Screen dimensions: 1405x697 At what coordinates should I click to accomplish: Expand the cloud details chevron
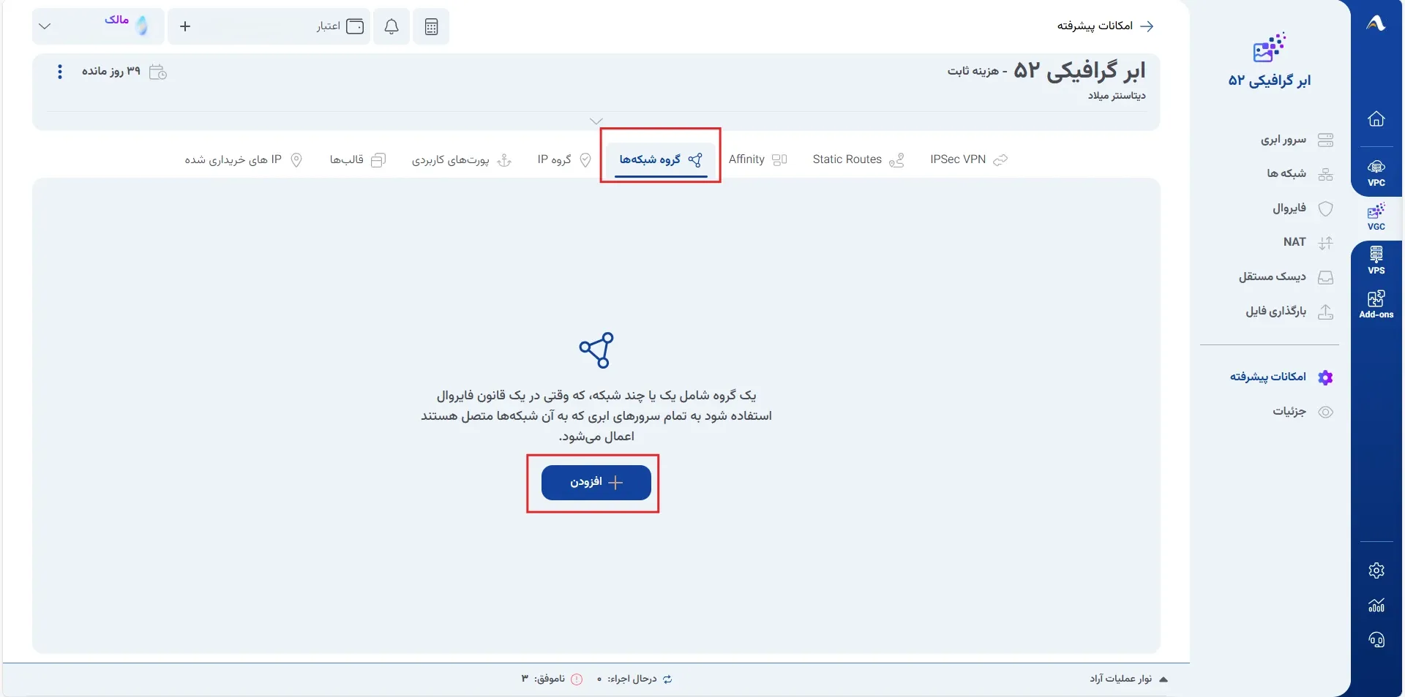[596, 121]
